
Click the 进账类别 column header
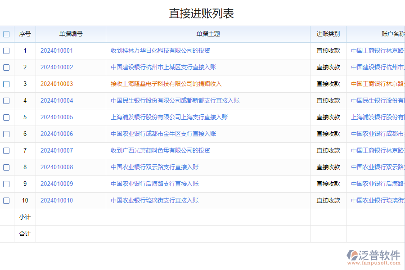pyautogui.click(x=328, y=34)
